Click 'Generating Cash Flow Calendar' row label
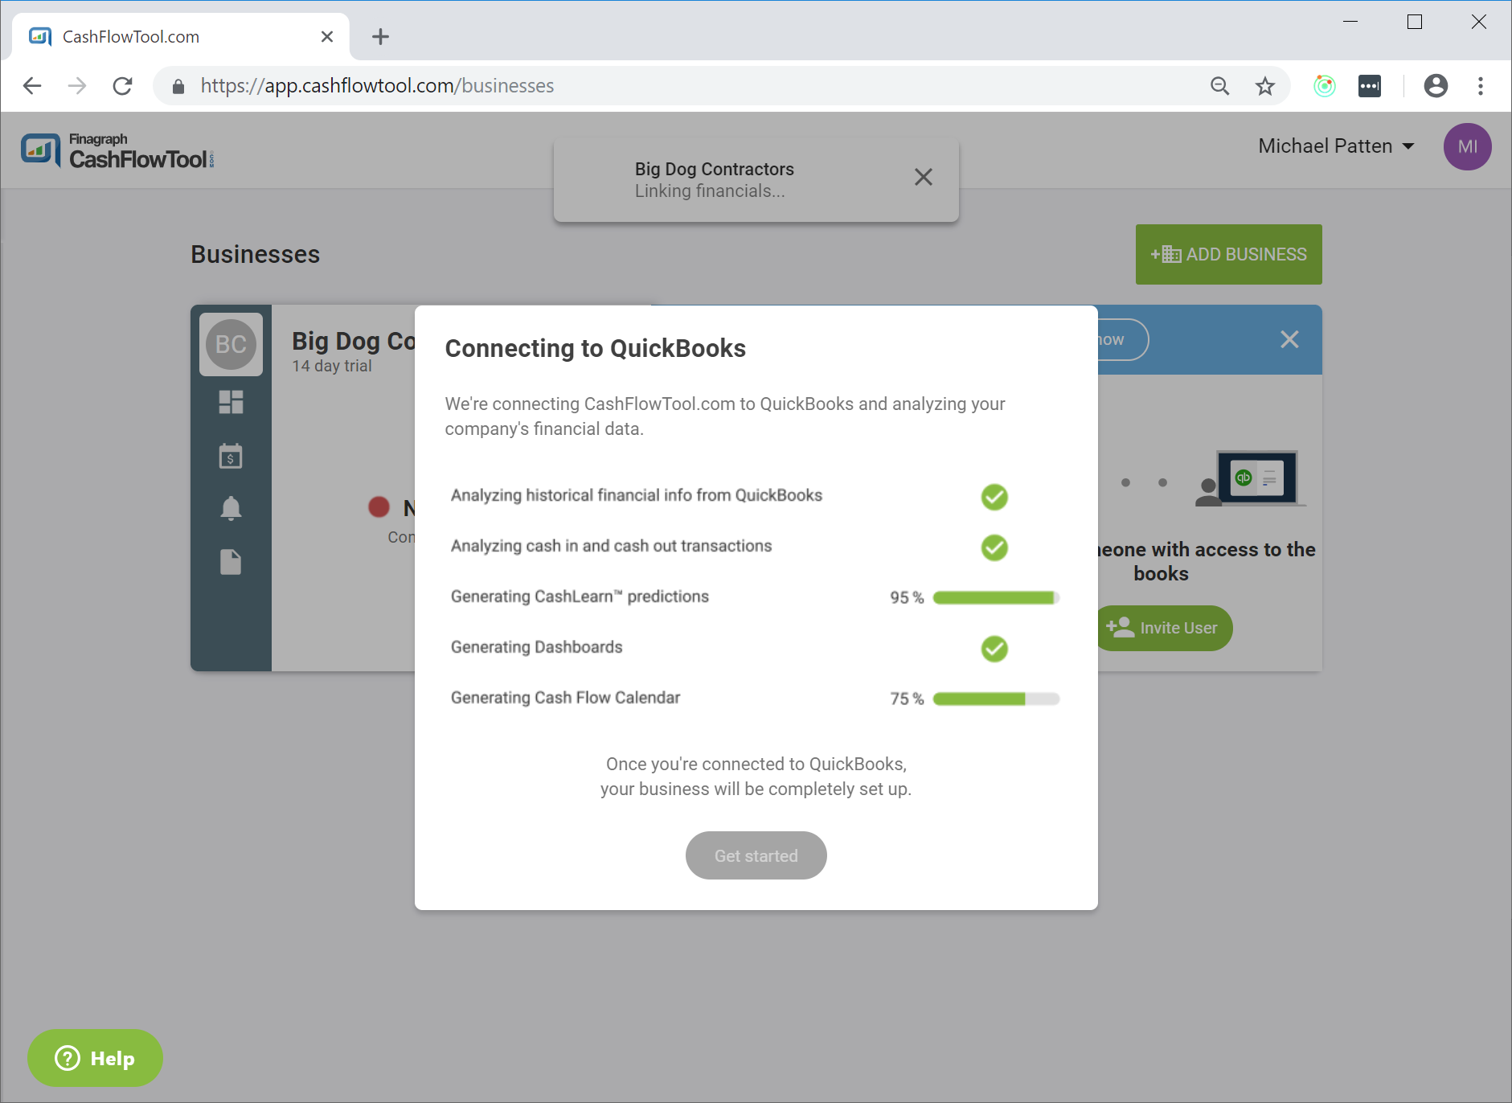 (x=565, y=698)
